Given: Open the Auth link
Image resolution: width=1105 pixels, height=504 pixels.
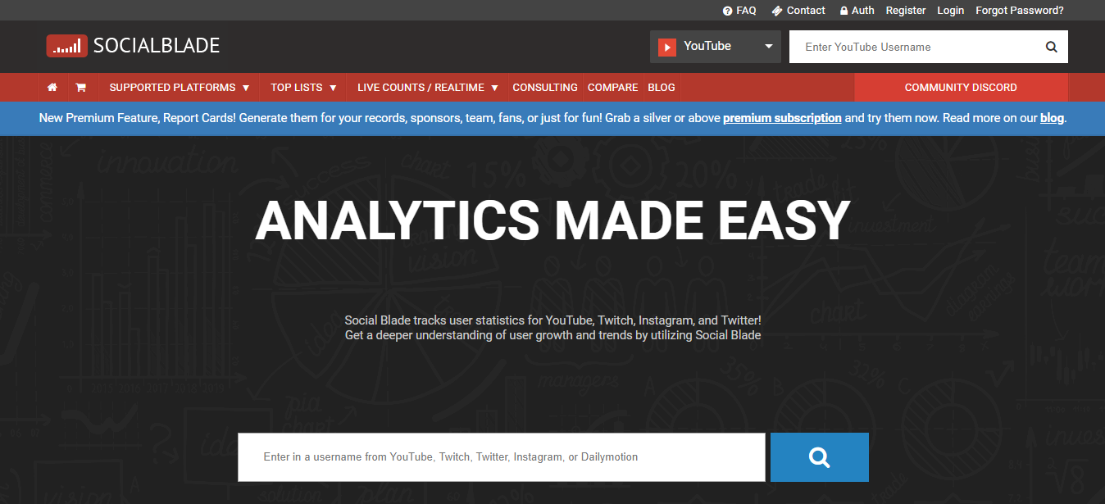Looking at the screenshot, I should (x=857, y=11).
